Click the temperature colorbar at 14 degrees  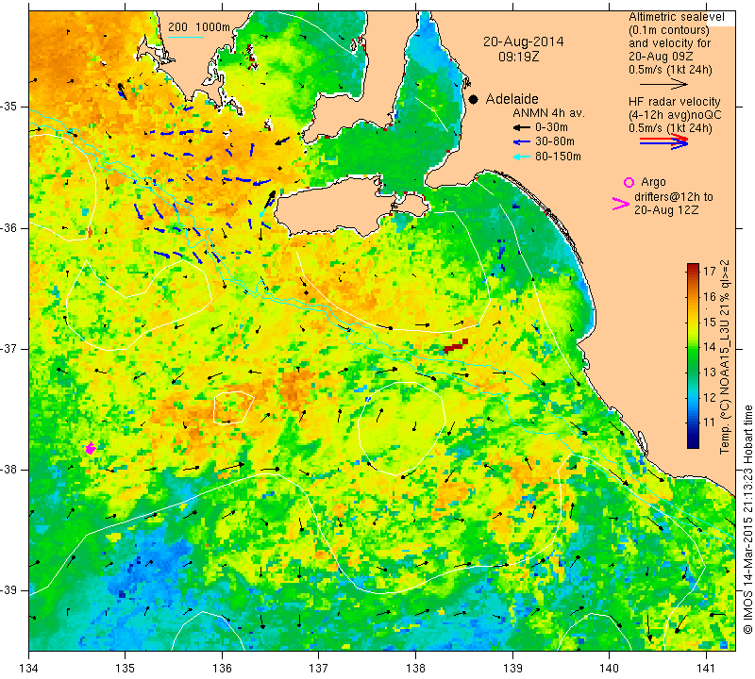point(693,346)
